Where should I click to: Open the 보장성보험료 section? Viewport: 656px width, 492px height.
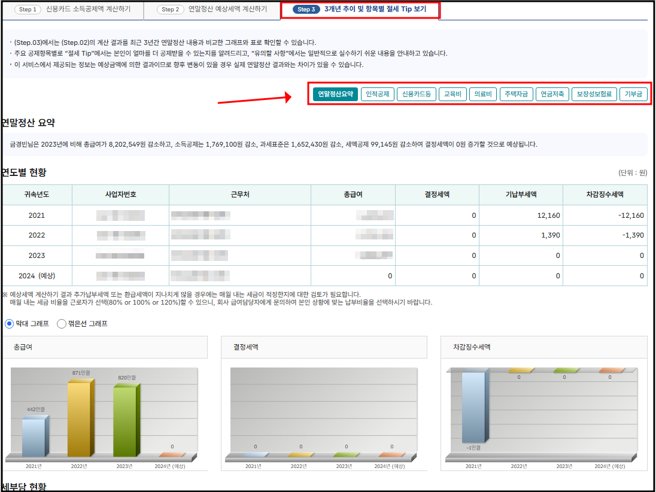point(594,94)
